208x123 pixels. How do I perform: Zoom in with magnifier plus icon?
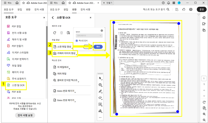(204, 114)
